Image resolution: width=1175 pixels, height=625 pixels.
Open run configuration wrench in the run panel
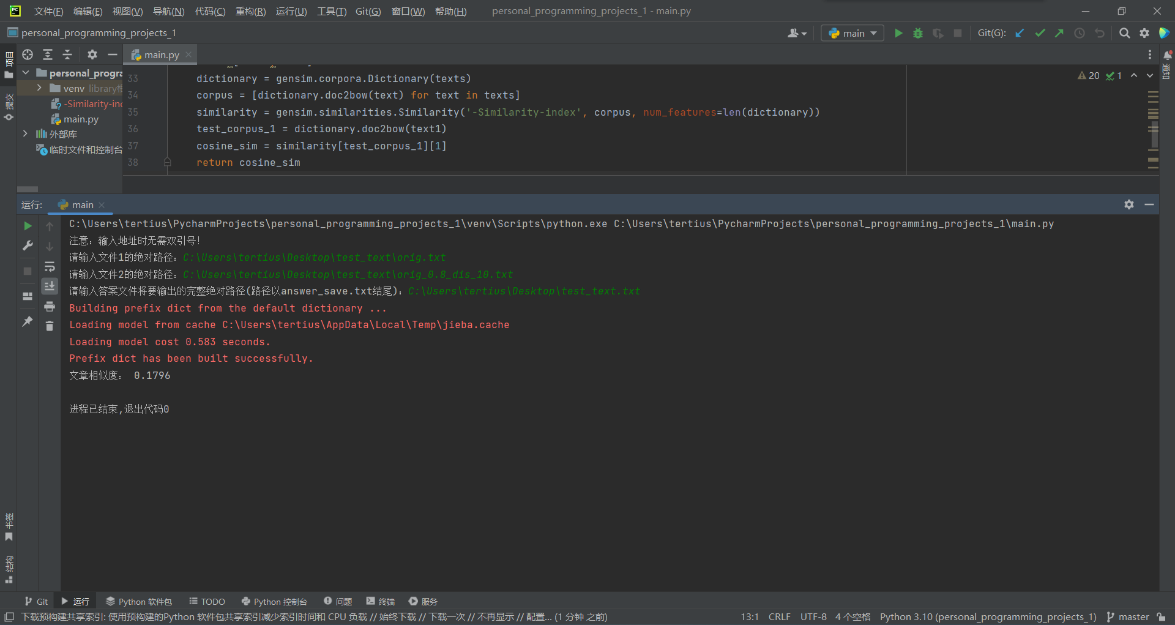28,245
